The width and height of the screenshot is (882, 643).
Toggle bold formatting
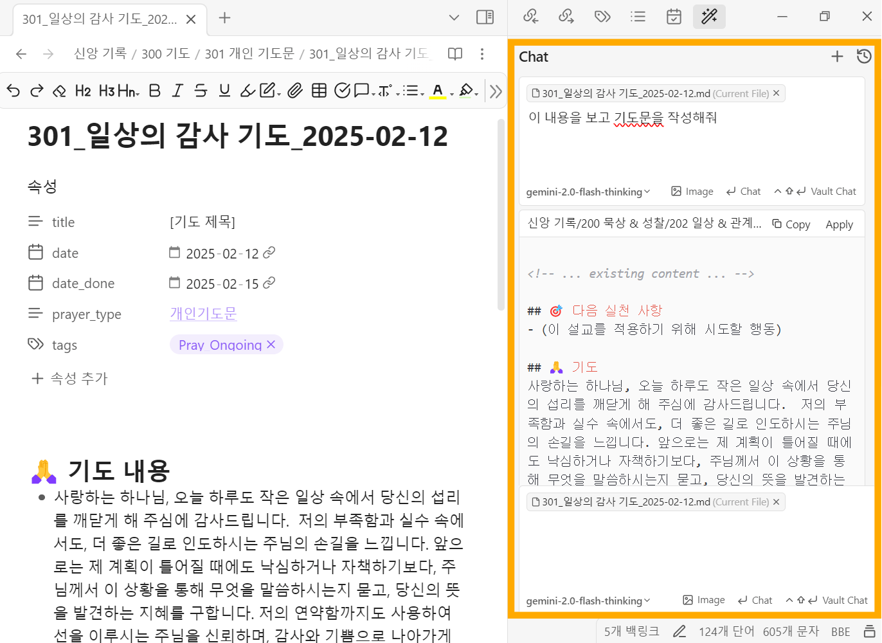154,91
